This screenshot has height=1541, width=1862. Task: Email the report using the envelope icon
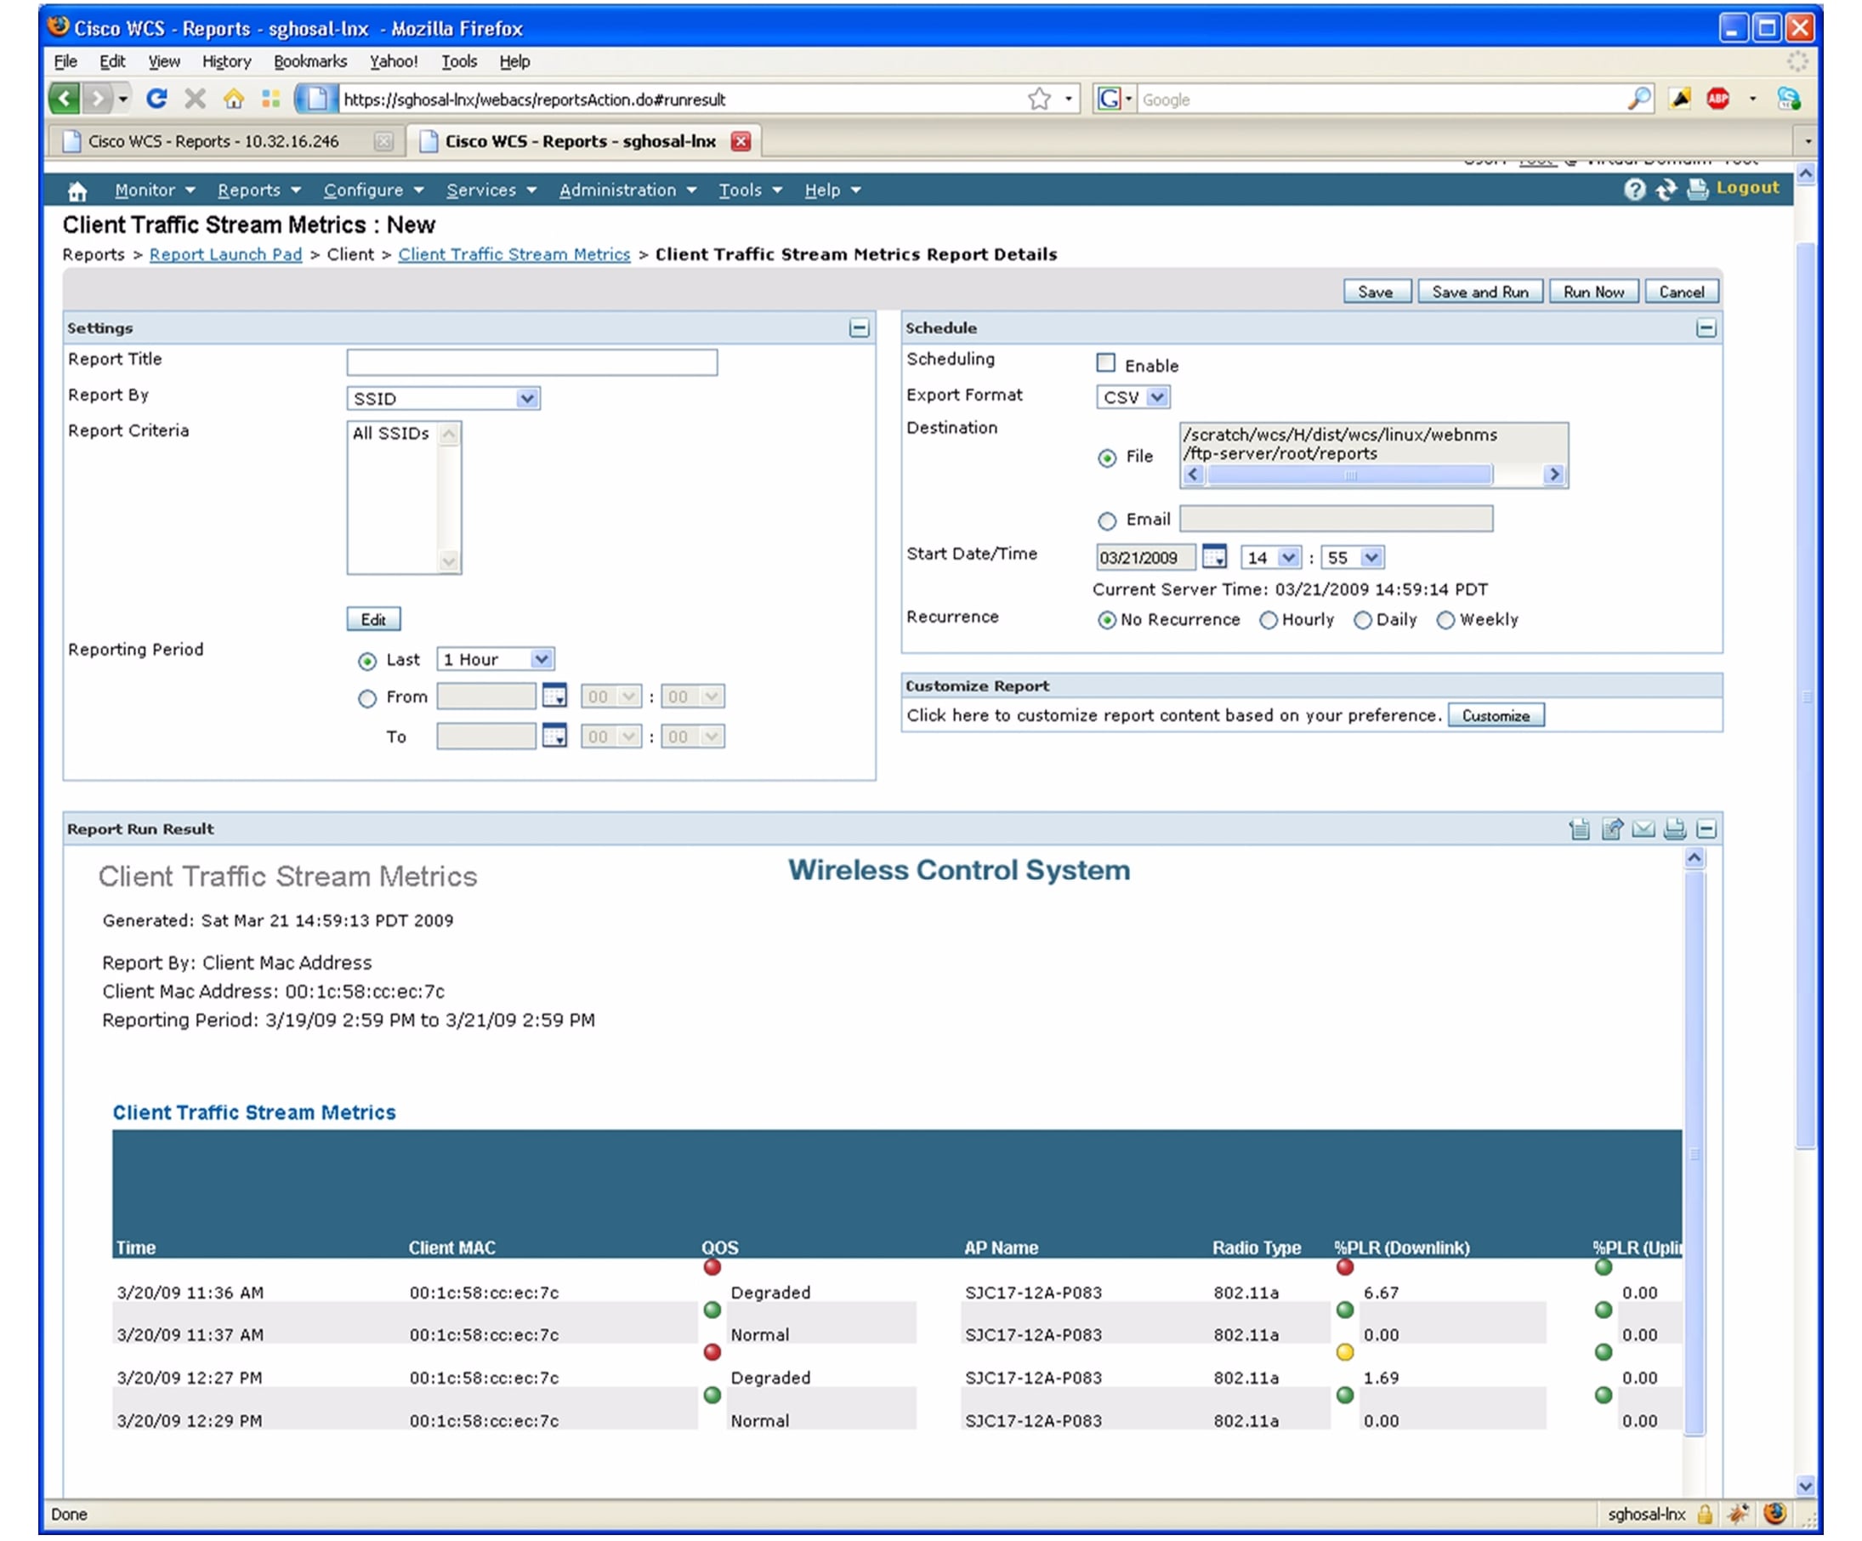pyautogui.click(x=1643, y=829)
